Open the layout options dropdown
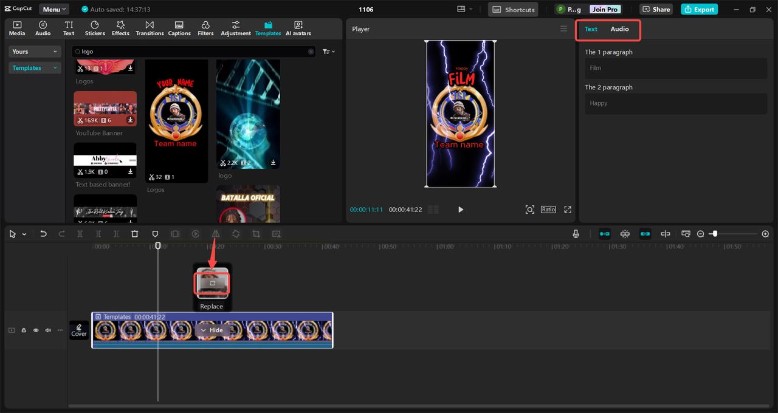Viewport: 778px width, 413px height. tap(465, 9)
